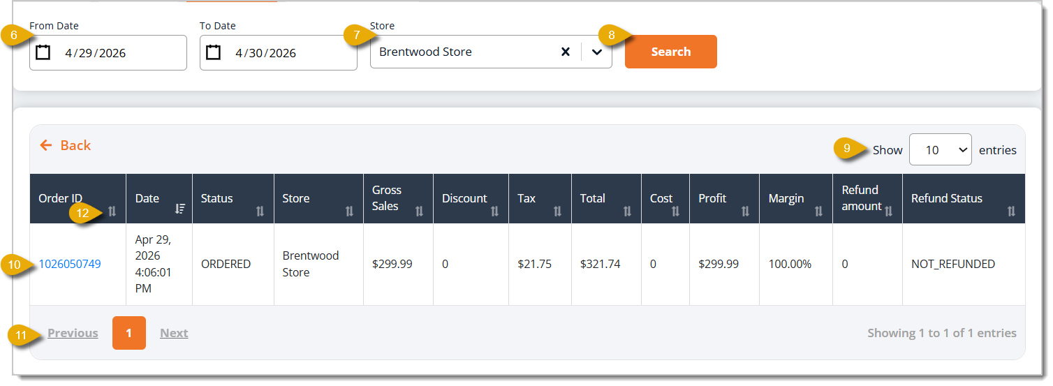1053x386 pixels.
Task: Clear the Brentwood Store selection
Action: [566, 52]
